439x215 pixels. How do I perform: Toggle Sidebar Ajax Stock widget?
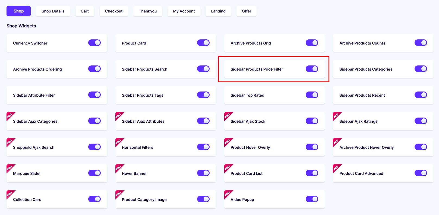click(312, 121)
